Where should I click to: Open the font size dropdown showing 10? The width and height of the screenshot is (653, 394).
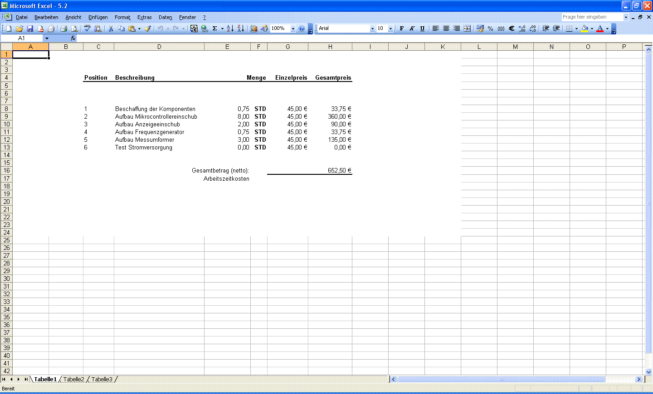pyautogui.click(x=390, y=29)
